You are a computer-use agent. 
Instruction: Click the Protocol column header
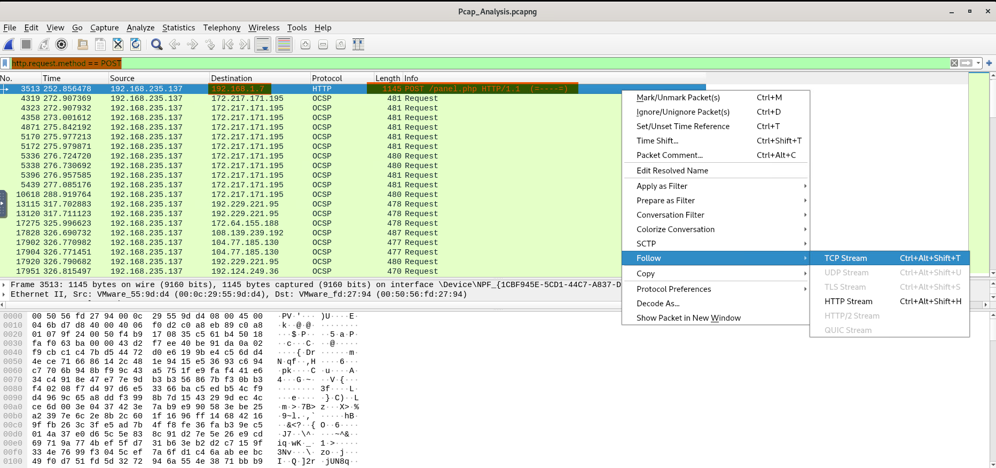point(327,78)
